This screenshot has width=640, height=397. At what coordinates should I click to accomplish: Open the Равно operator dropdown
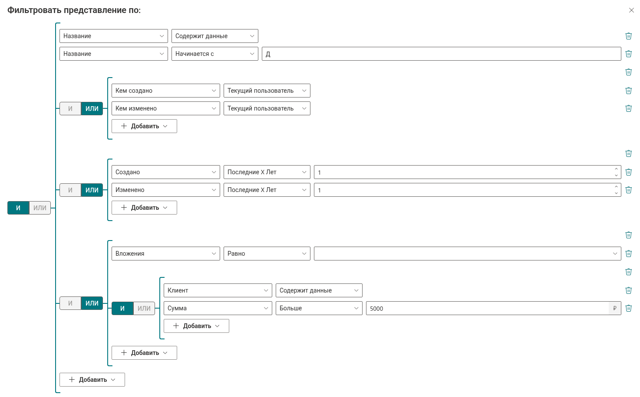pyautogui.click(x=267, y=254)
